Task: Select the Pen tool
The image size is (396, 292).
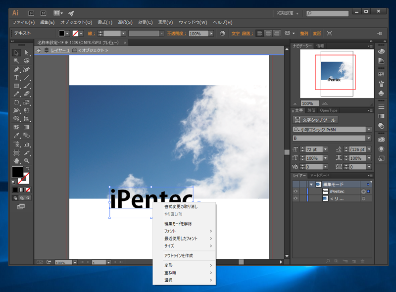Action: pos(16,69)
